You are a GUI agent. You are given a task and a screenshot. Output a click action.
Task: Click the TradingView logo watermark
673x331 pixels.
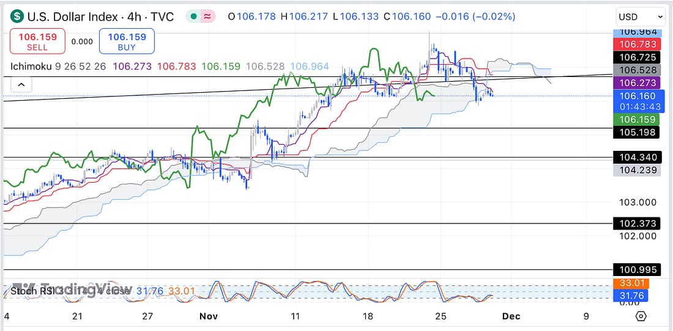[x=72, y=289]
